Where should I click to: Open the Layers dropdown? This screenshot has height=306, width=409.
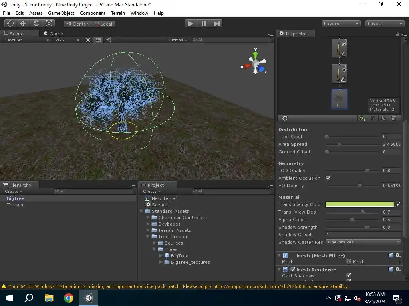pyautogui.click(x=341, y=24)
